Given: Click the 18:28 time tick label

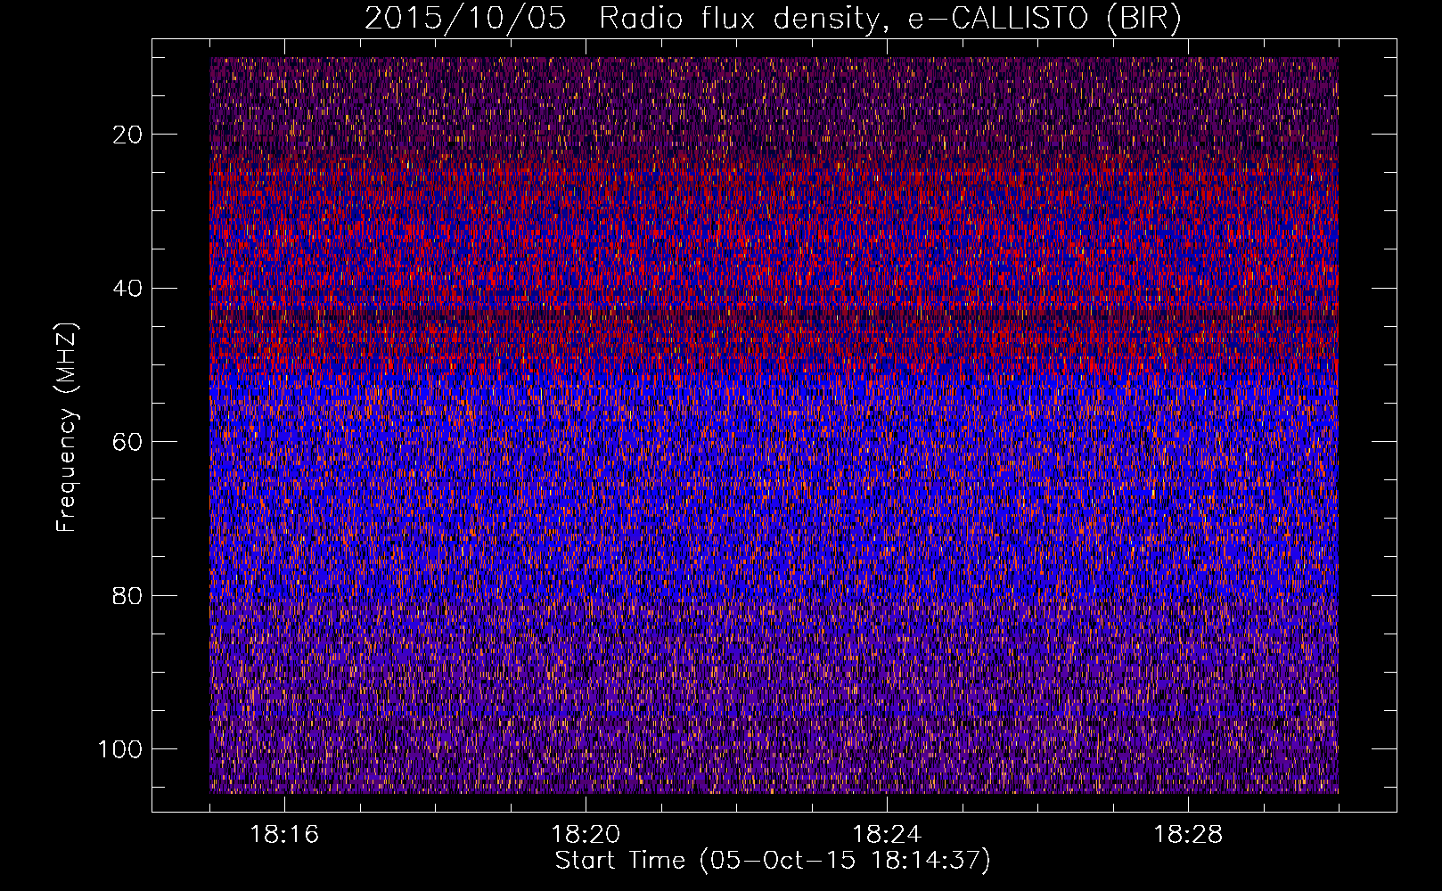Looking at the screenshot, I should pyautogui.click(x=1188, y=834).
